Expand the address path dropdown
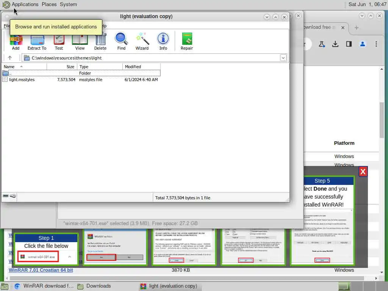The width and height of the screenshot is (388, 291). (283, 58)
